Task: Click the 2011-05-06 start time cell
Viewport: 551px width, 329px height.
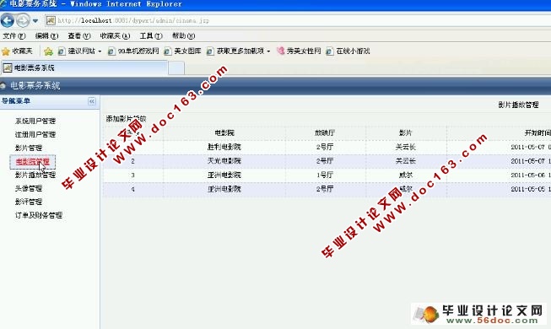Action: click(531, 175)
